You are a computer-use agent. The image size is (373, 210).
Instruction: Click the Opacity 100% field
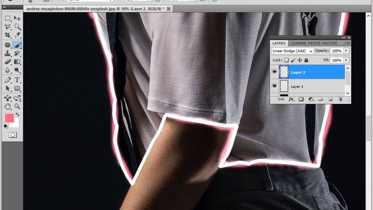point(337,51)
